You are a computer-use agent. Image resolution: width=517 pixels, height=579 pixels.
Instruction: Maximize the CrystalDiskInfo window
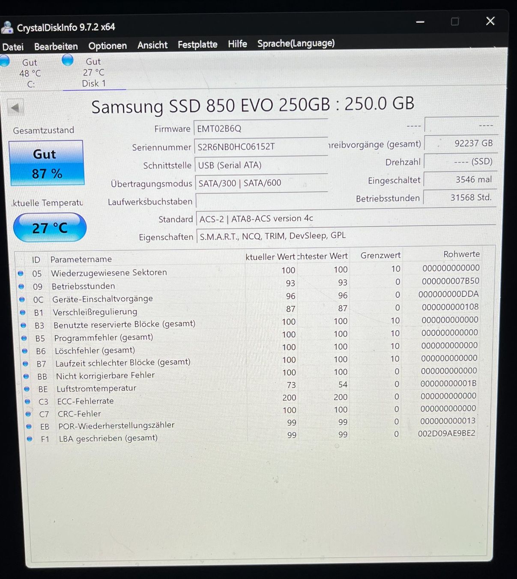[x=455, y=21]
